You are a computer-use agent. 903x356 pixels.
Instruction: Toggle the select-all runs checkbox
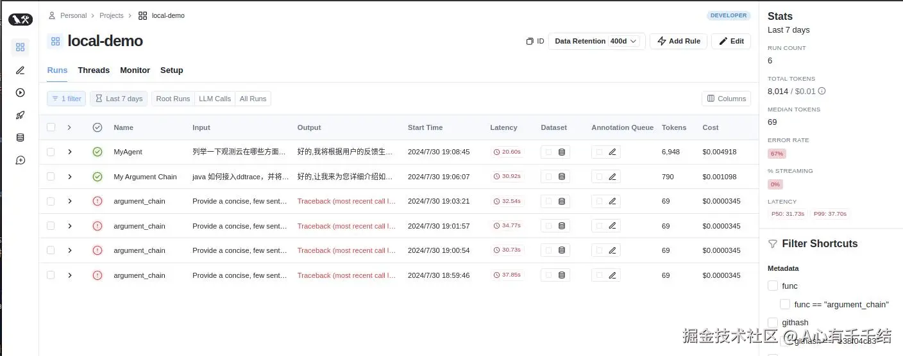[x=51, y=127]
